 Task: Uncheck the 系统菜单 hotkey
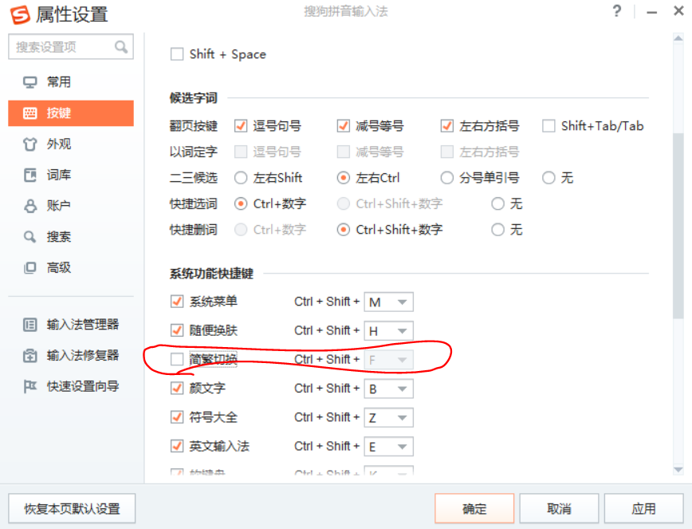pyautogui.click(x=177, y=302)
